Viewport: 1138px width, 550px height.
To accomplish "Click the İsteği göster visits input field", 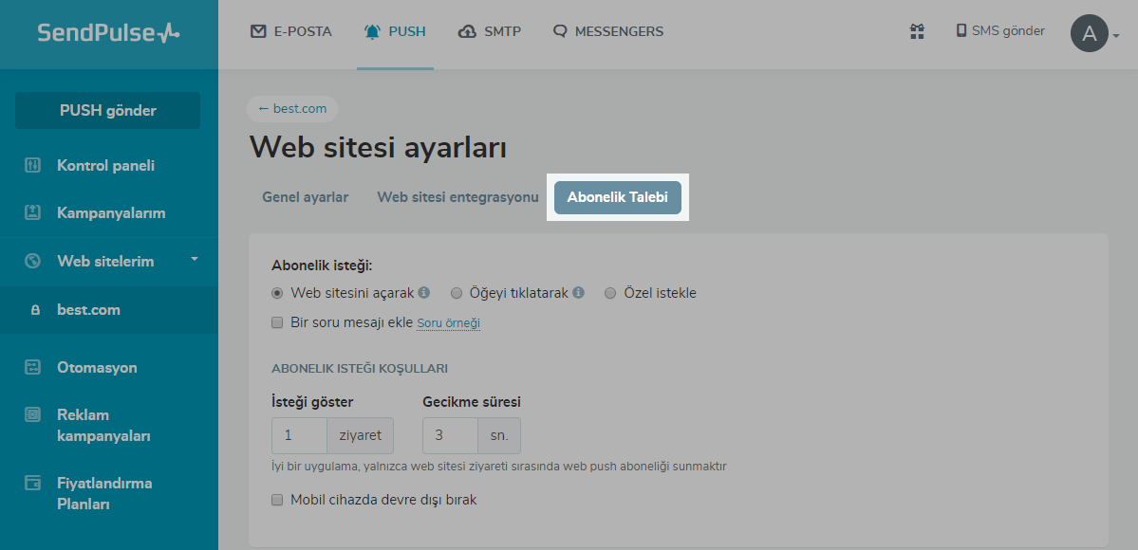I will 300,435.
